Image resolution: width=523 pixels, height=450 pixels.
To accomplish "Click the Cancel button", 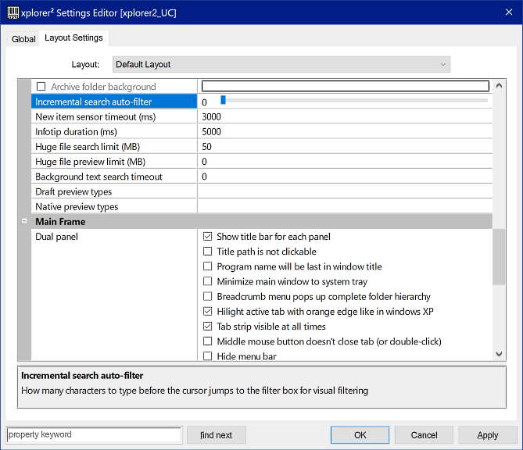I will (x=424, y=435).
